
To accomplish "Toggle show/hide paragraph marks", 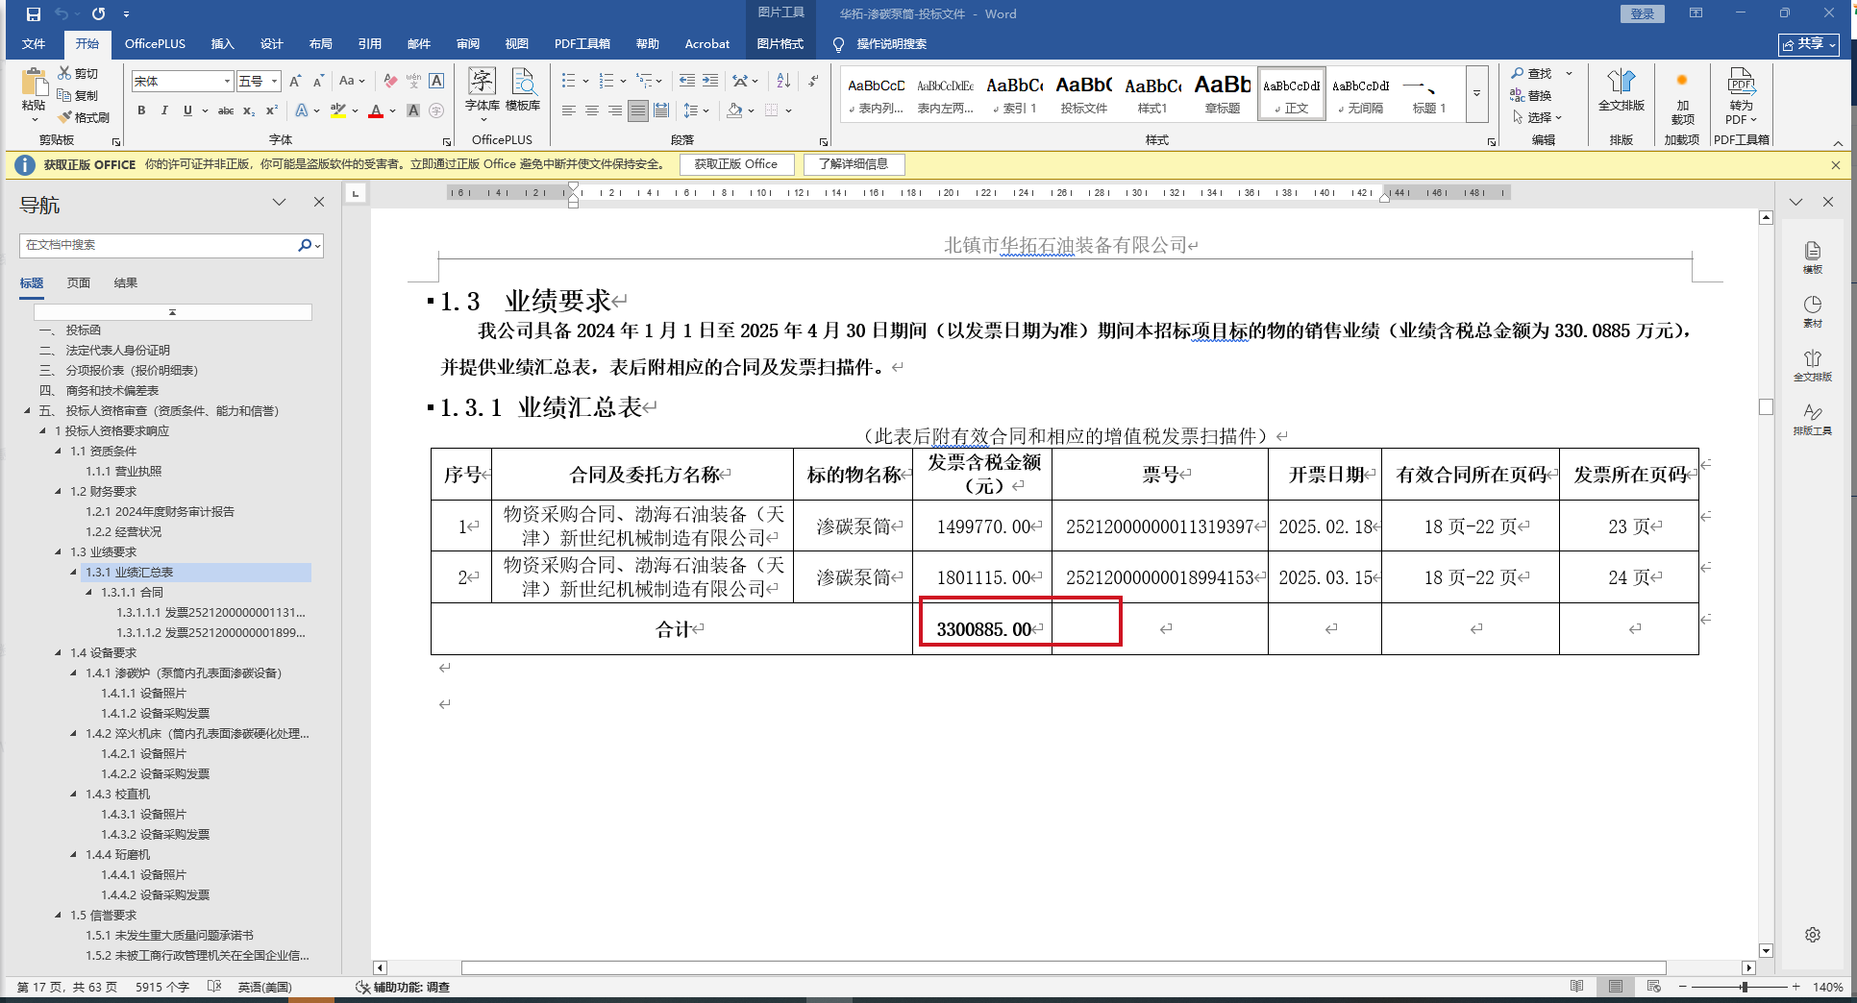I will [813, 81].
